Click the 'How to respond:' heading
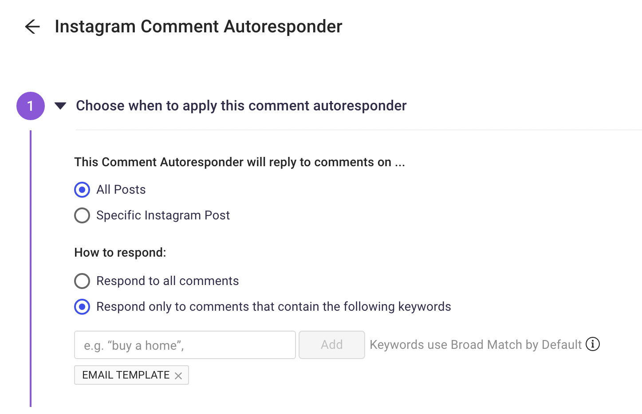 point(120,253)
